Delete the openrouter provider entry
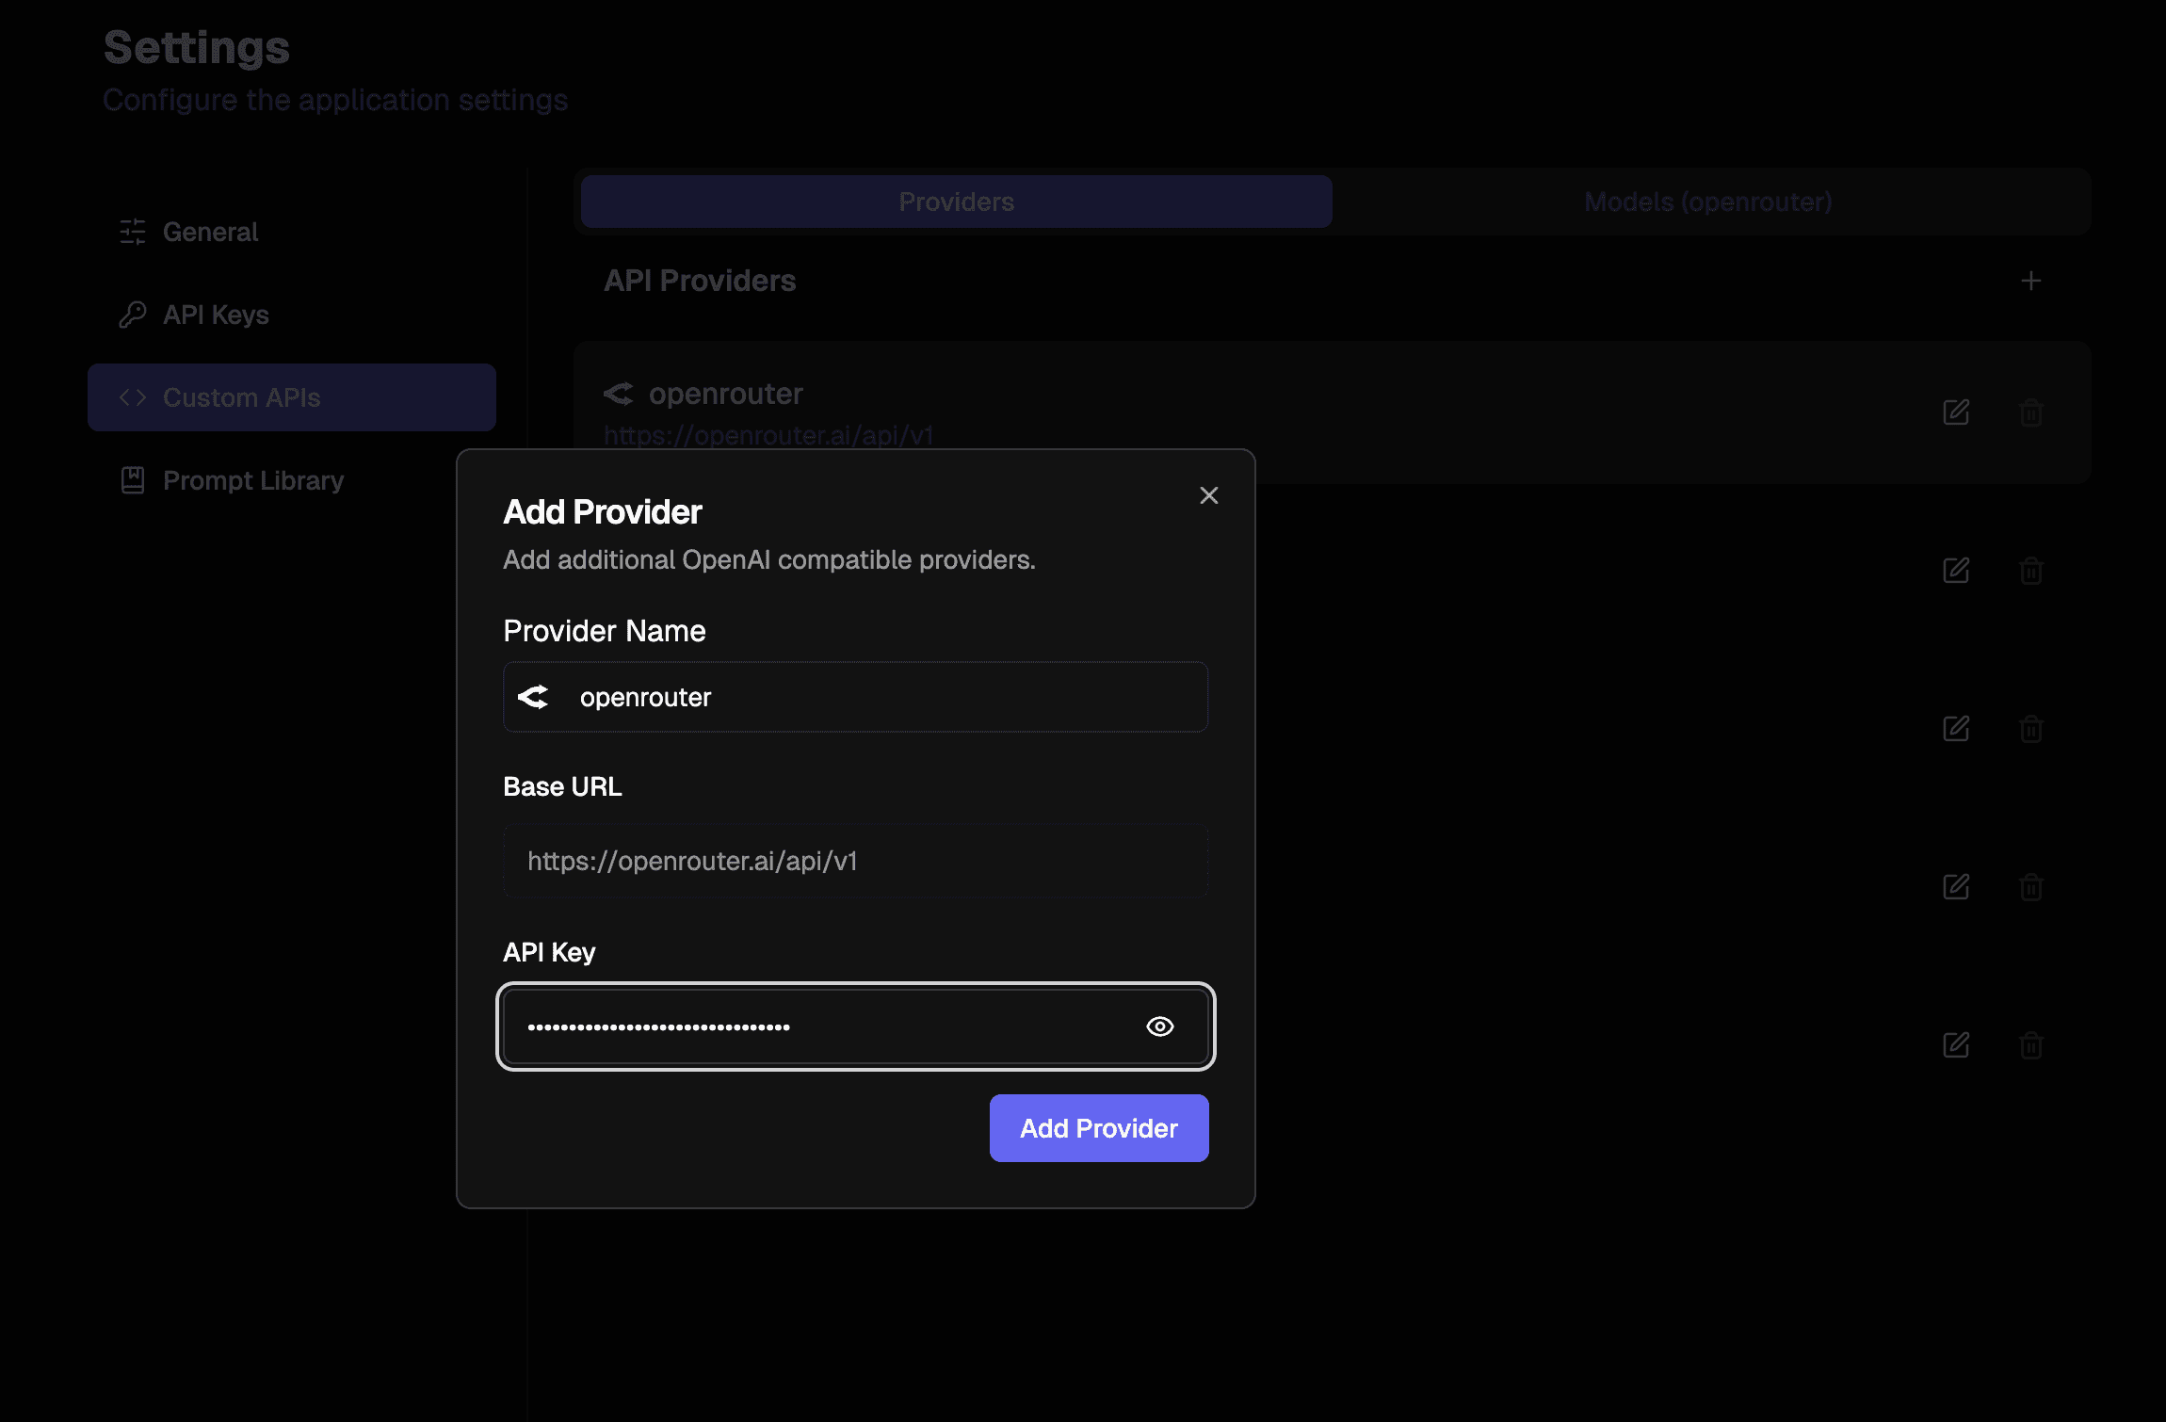The width and height of the screenshot is (2166, 1422). click(2031, 412)
